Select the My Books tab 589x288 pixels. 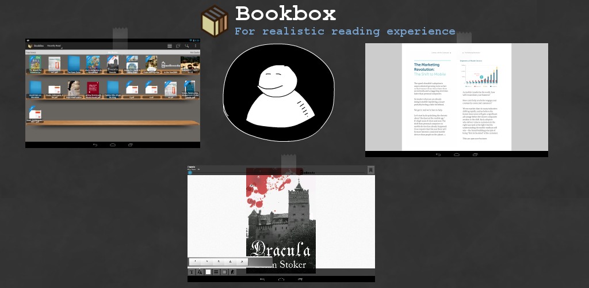tap(113, 52)
